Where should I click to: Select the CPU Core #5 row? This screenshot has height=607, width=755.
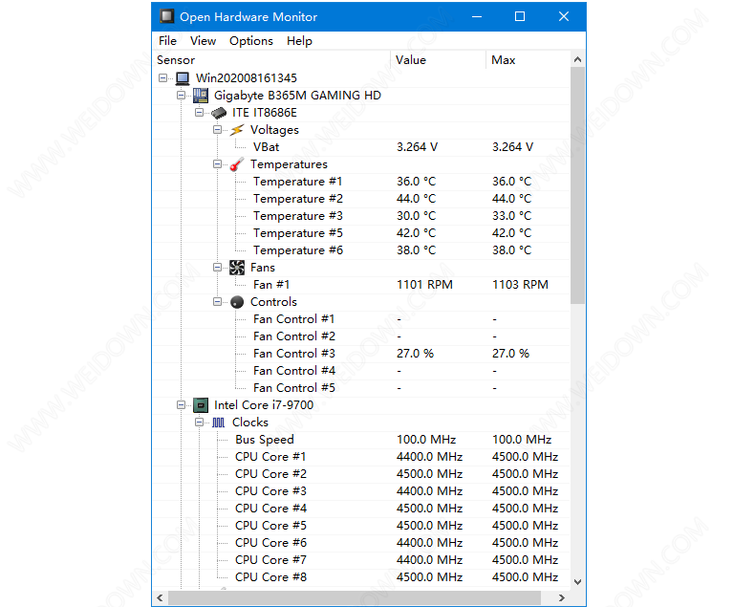click(x=361, y=526)
